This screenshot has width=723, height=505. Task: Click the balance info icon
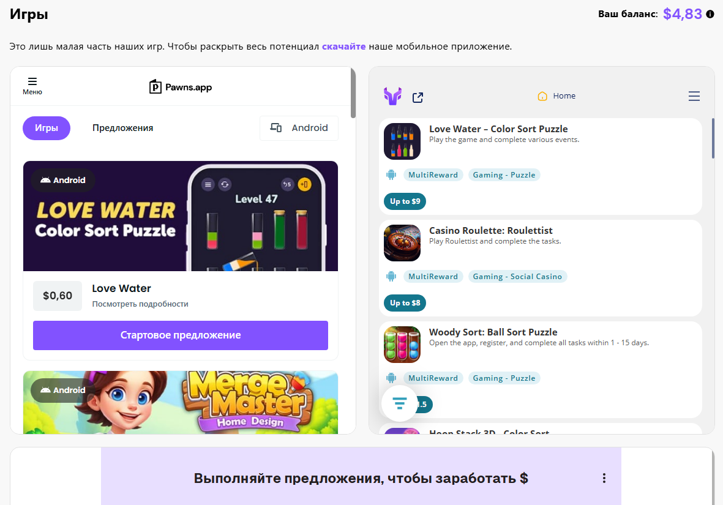(x=710, y=14)
